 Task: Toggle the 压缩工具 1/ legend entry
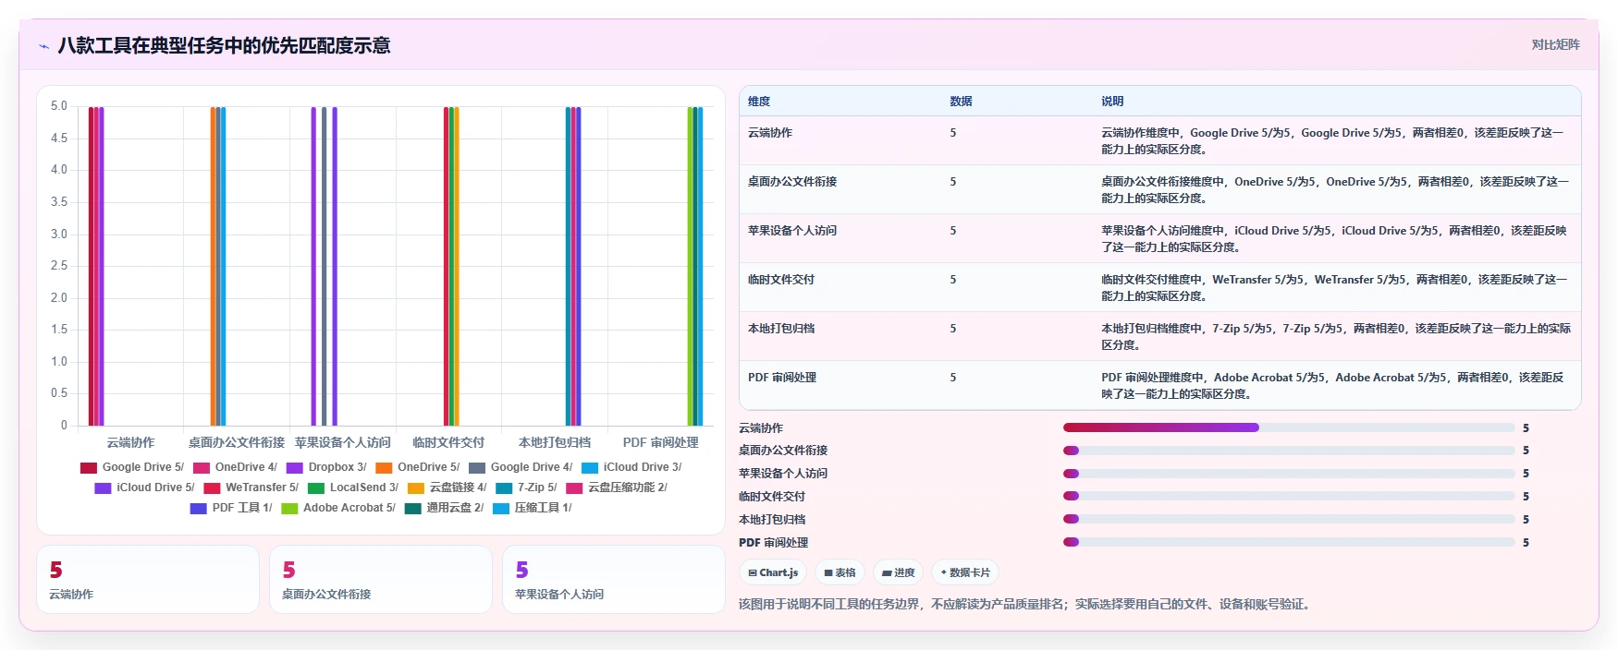(x=533, y=508)
